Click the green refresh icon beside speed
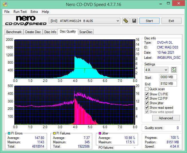The image size is (187, 153). click(x=174, y=70)
